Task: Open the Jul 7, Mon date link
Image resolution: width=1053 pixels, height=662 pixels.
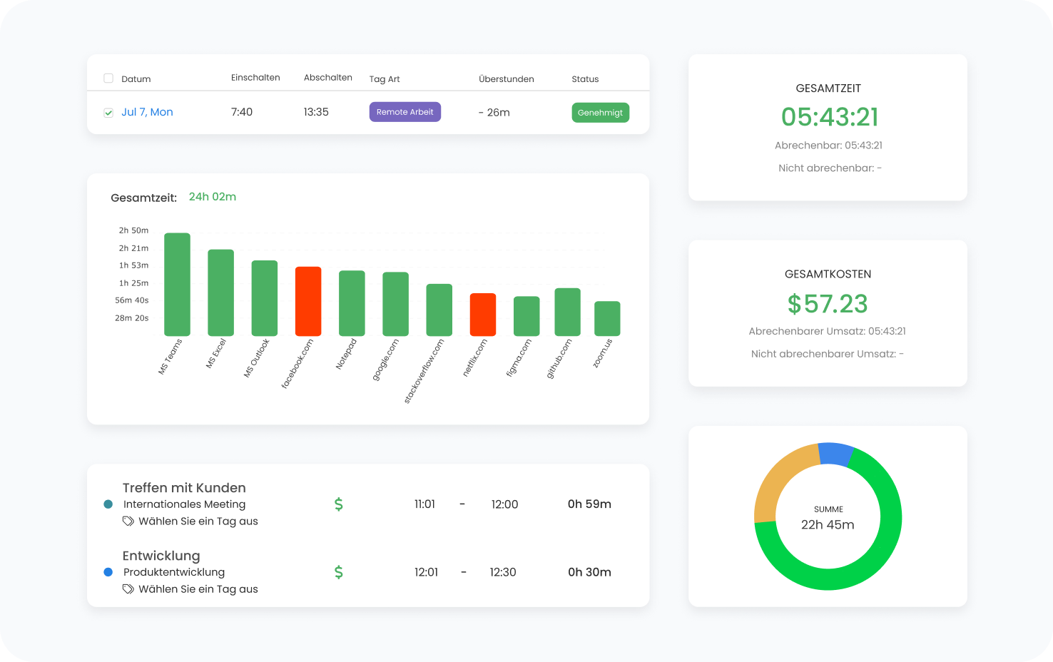Action: (x=147, y=112)
